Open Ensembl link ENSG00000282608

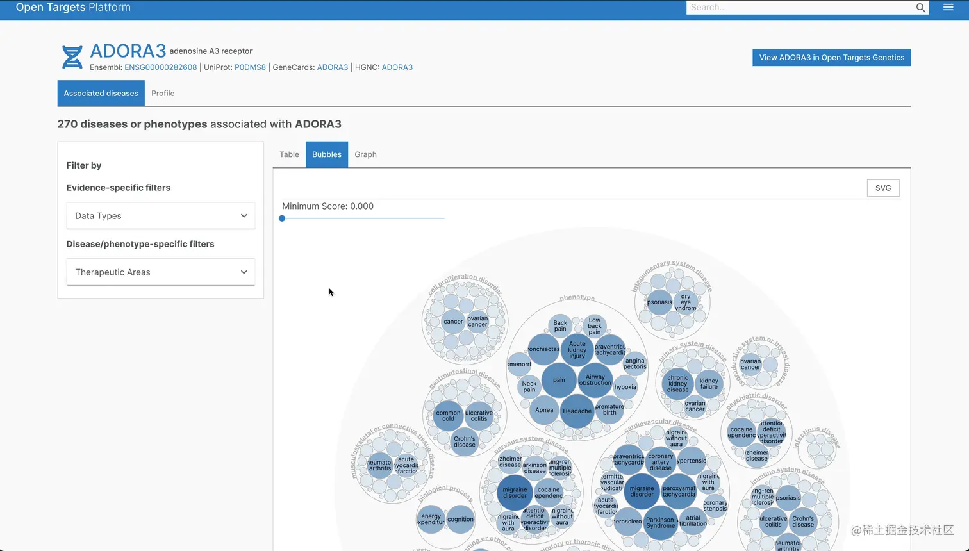pos(161,67)
